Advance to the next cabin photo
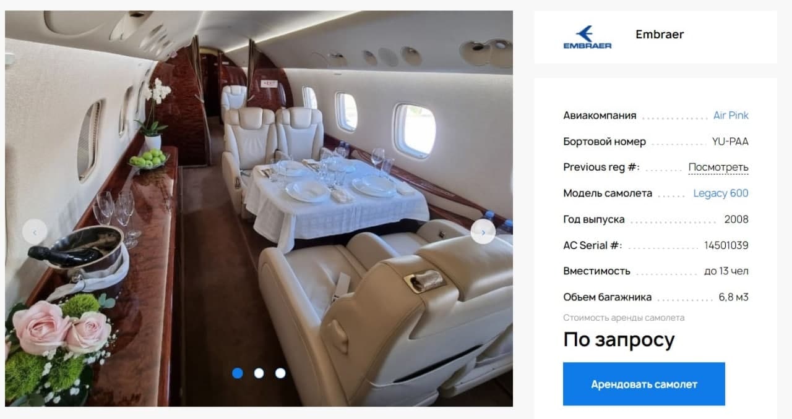 click(483, 232)
